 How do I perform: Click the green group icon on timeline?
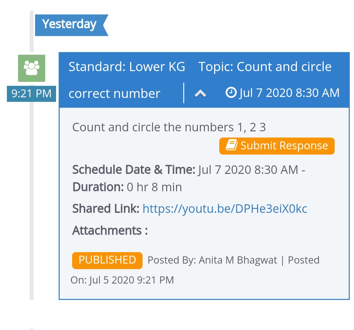pyautogui.click(x=31, y=68)
